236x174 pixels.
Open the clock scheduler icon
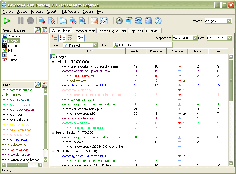pos(119,21)
